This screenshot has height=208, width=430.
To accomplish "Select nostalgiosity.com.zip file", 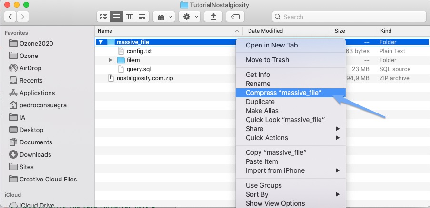I will [145, 78].
